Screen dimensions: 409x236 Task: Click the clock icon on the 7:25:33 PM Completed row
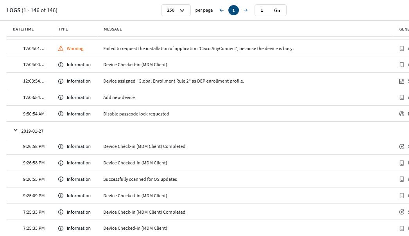(402, 212)
